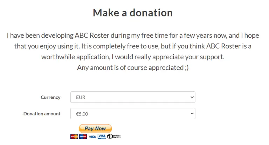Click the selected "€5,00" value text
This screenshot has width=269, height=145.
pyautogui.click(x=83, y=114)
